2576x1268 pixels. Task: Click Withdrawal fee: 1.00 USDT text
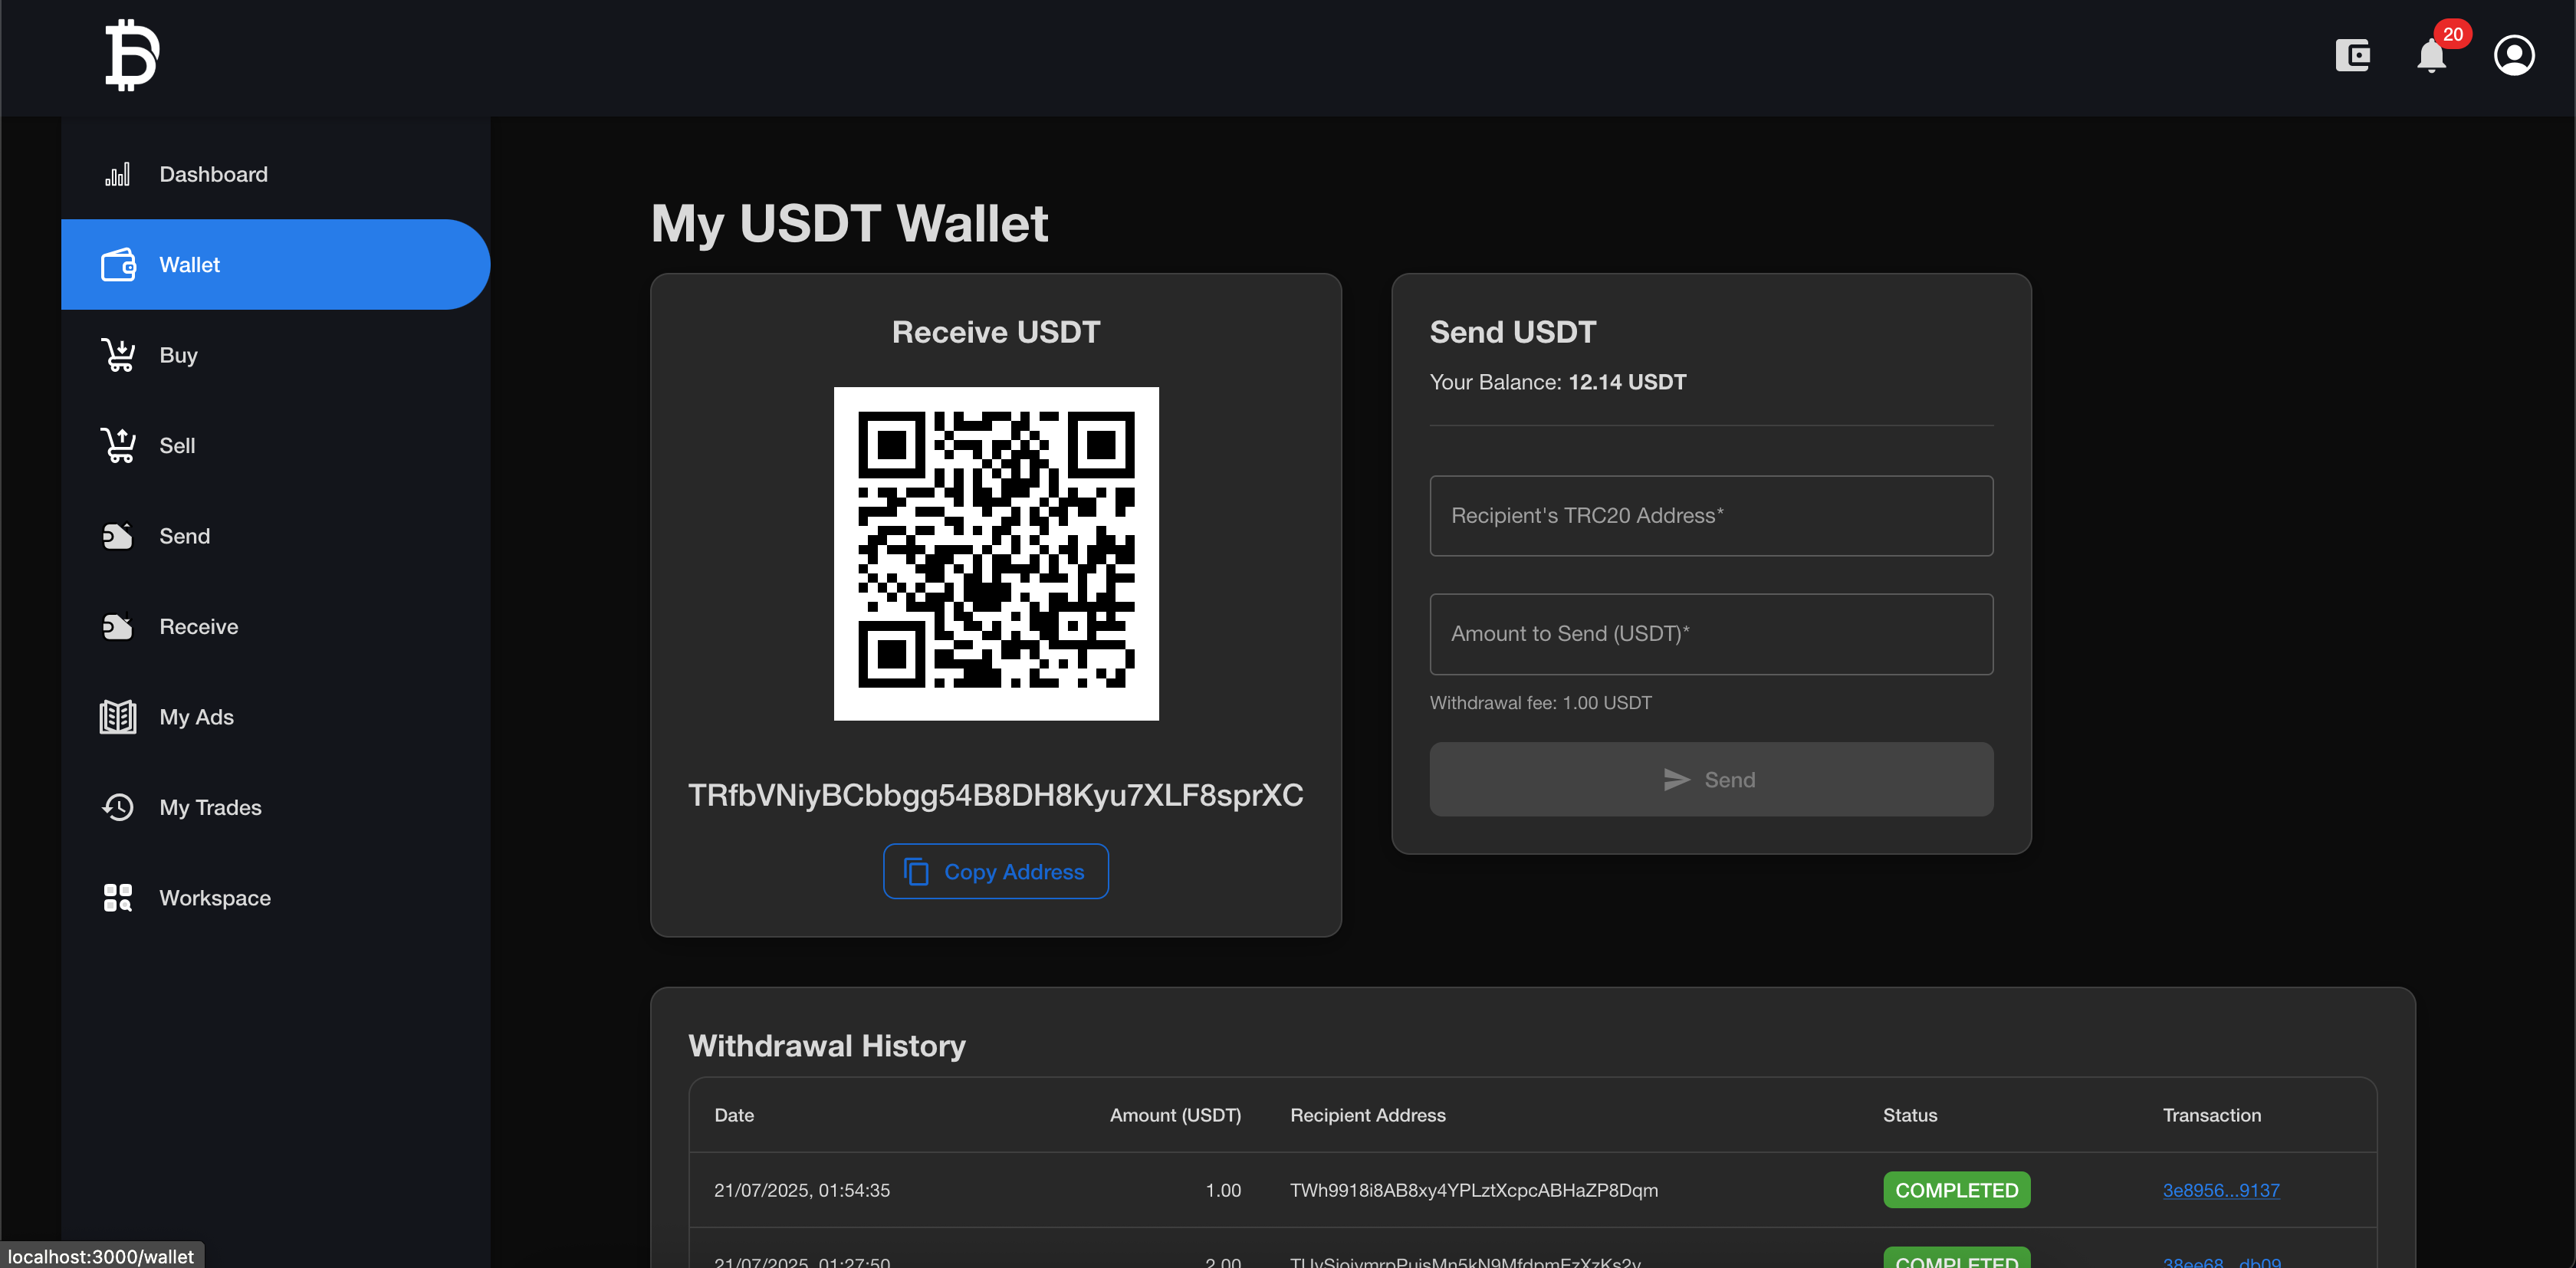click(1540, 703)
